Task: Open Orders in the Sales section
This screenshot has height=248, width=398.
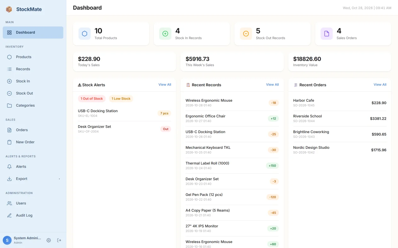Action: coord(33,130)
